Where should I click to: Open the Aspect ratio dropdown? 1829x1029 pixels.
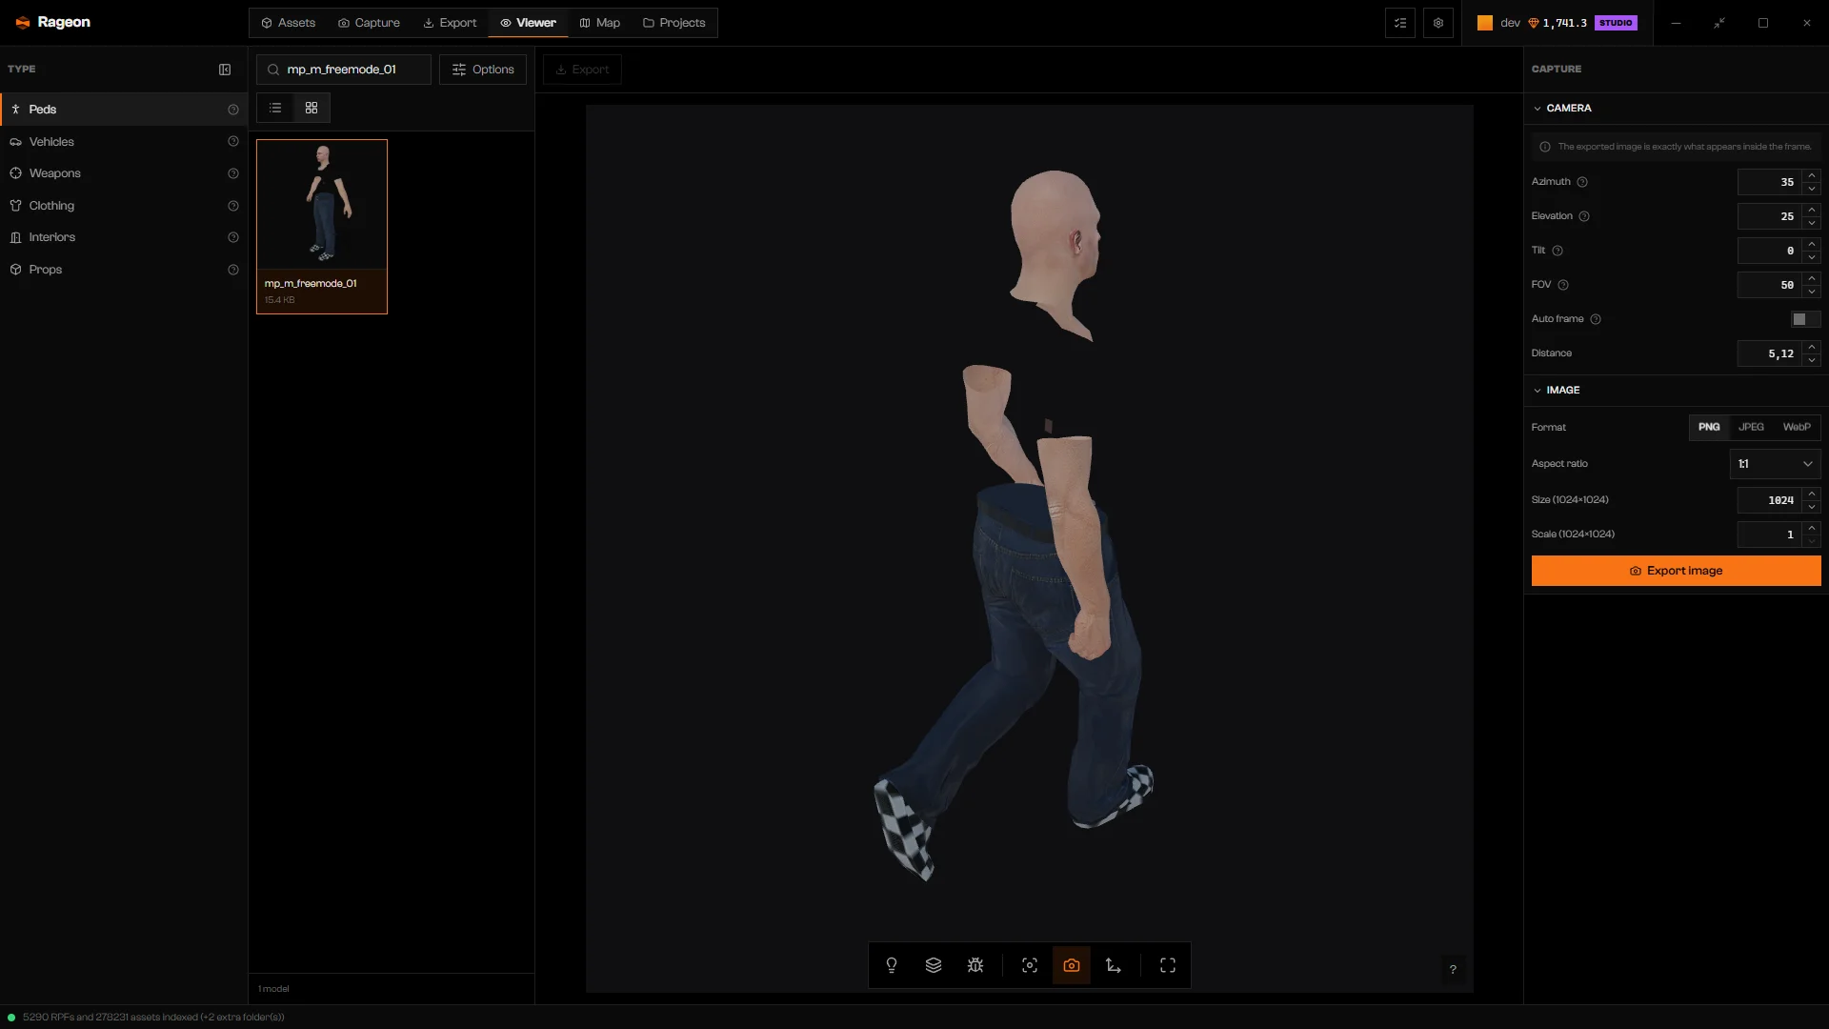point(1775,464)
